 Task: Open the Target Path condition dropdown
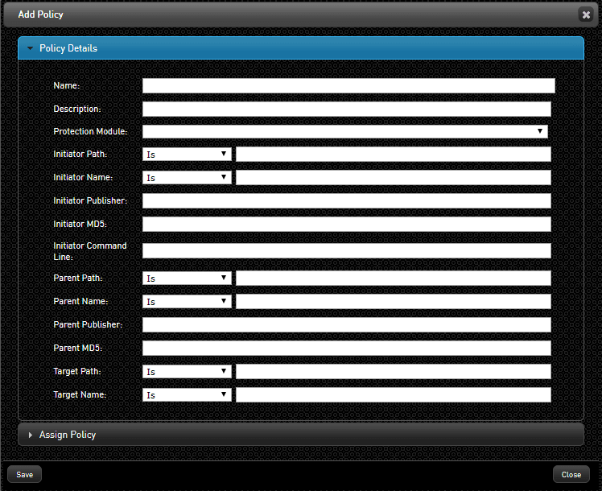(187, 372)
